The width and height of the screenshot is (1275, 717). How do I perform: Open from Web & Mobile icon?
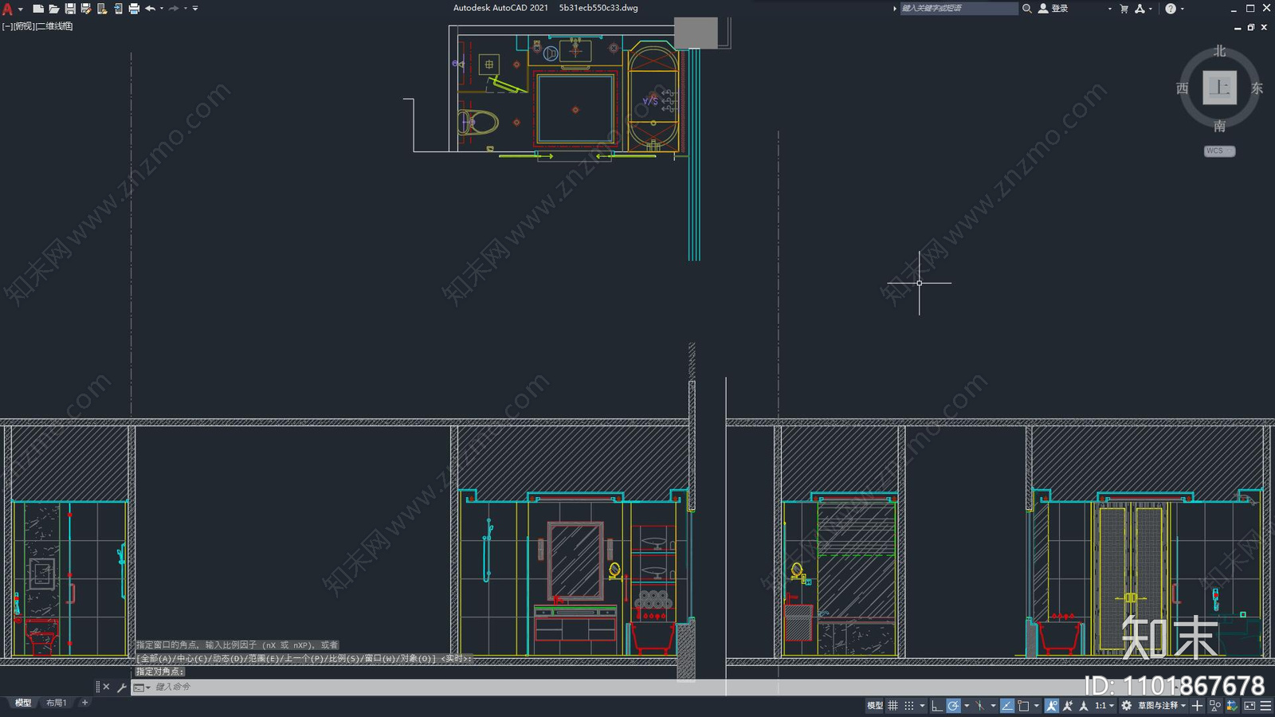[x=102, y=9]
